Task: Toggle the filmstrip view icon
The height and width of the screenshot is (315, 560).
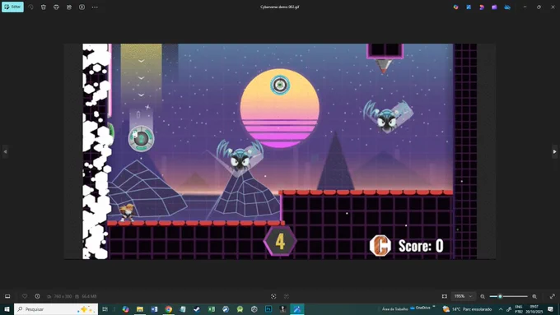Action: click(7, 296)
